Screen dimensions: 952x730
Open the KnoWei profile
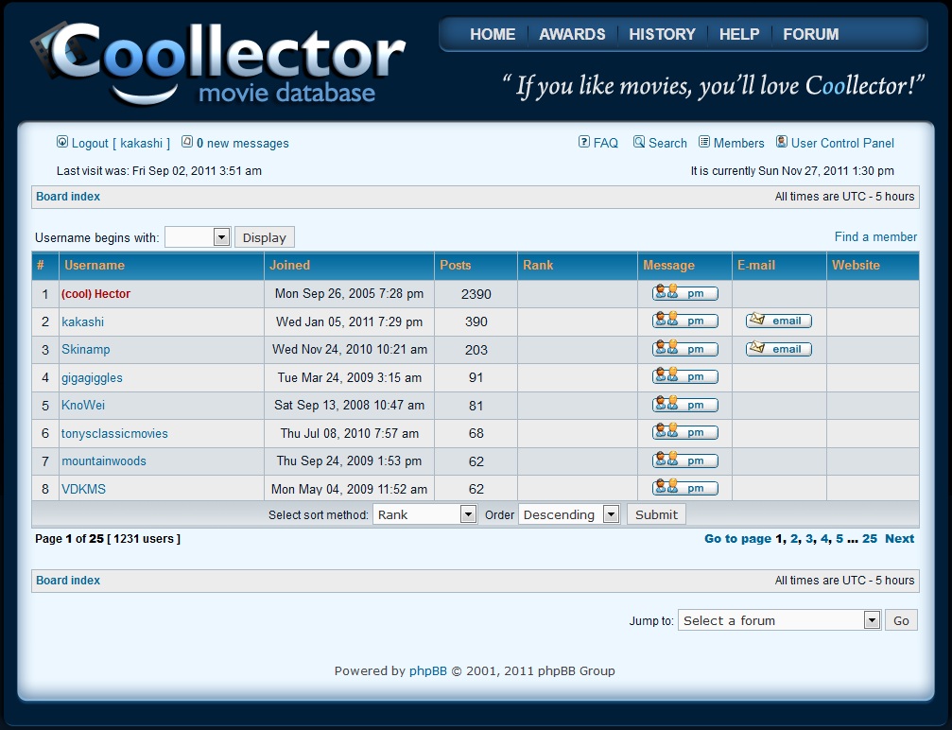point(83,405)
